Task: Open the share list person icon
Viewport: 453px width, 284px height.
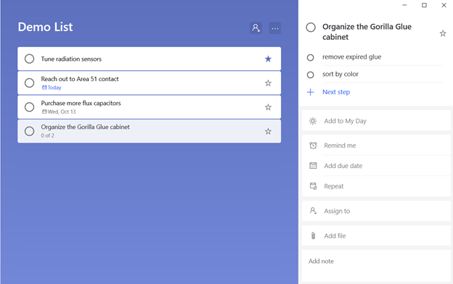Action: click(256, 28)
